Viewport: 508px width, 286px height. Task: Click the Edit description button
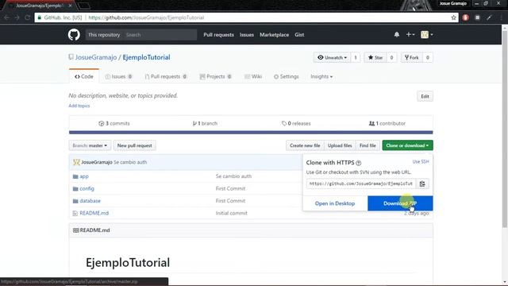[x=425, y=96]
